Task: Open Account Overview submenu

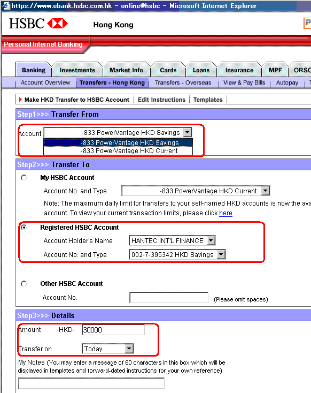Action: click(45, 82)
